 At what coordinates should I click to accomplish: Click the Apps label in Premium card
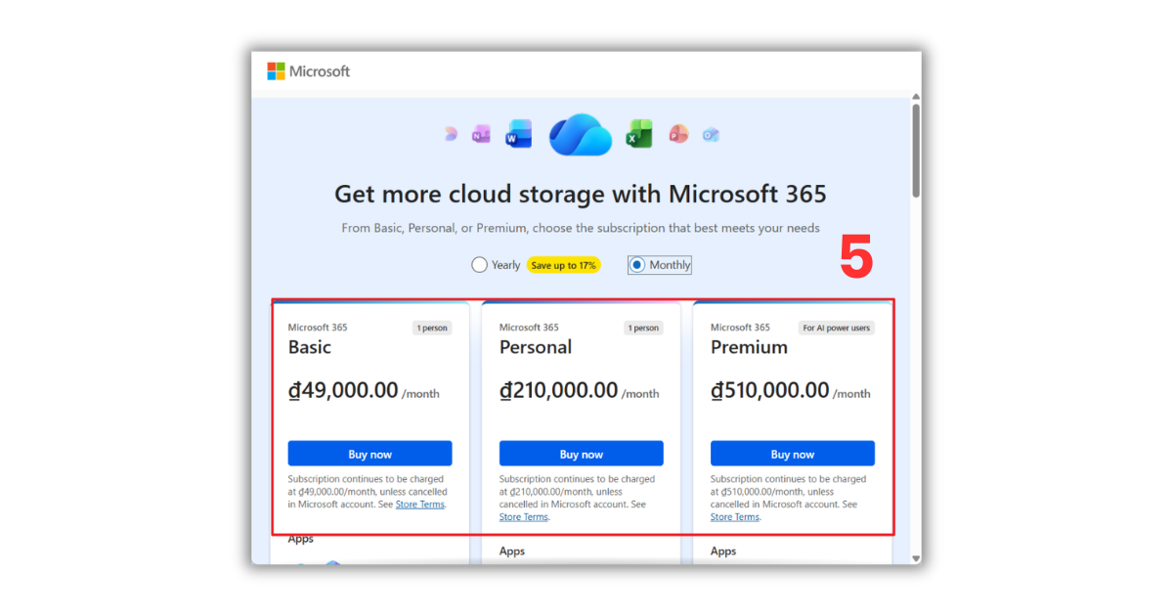coord(723,551)
